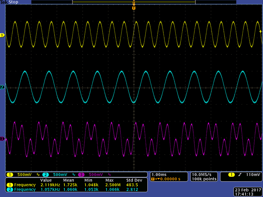Viewport: 263px width, 197px height.
Task: Click the channel 2 ground reference marker
Action: 2,87
